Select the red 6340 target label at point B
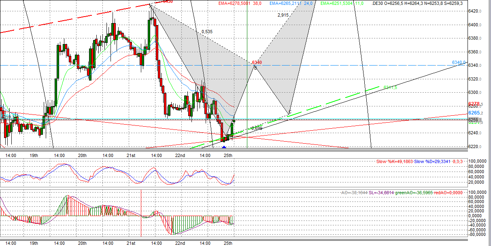The width and height of the screenshot is (491, 246). click(257, 62)
